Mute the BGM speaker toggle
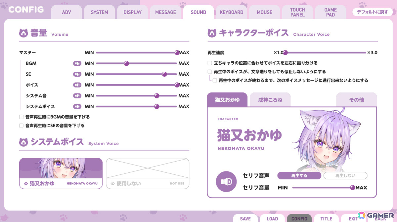The height and width of the screenshot is (222, 397). click(77, 63)
